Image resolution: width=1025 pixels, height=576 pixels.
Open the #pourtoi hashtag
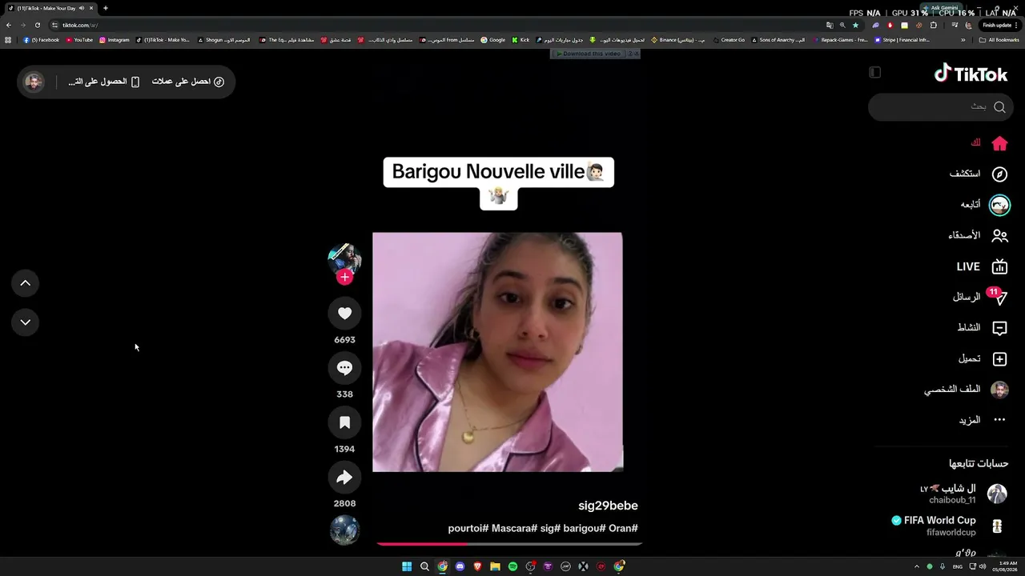pyautogui.click(x=468, y=529)
